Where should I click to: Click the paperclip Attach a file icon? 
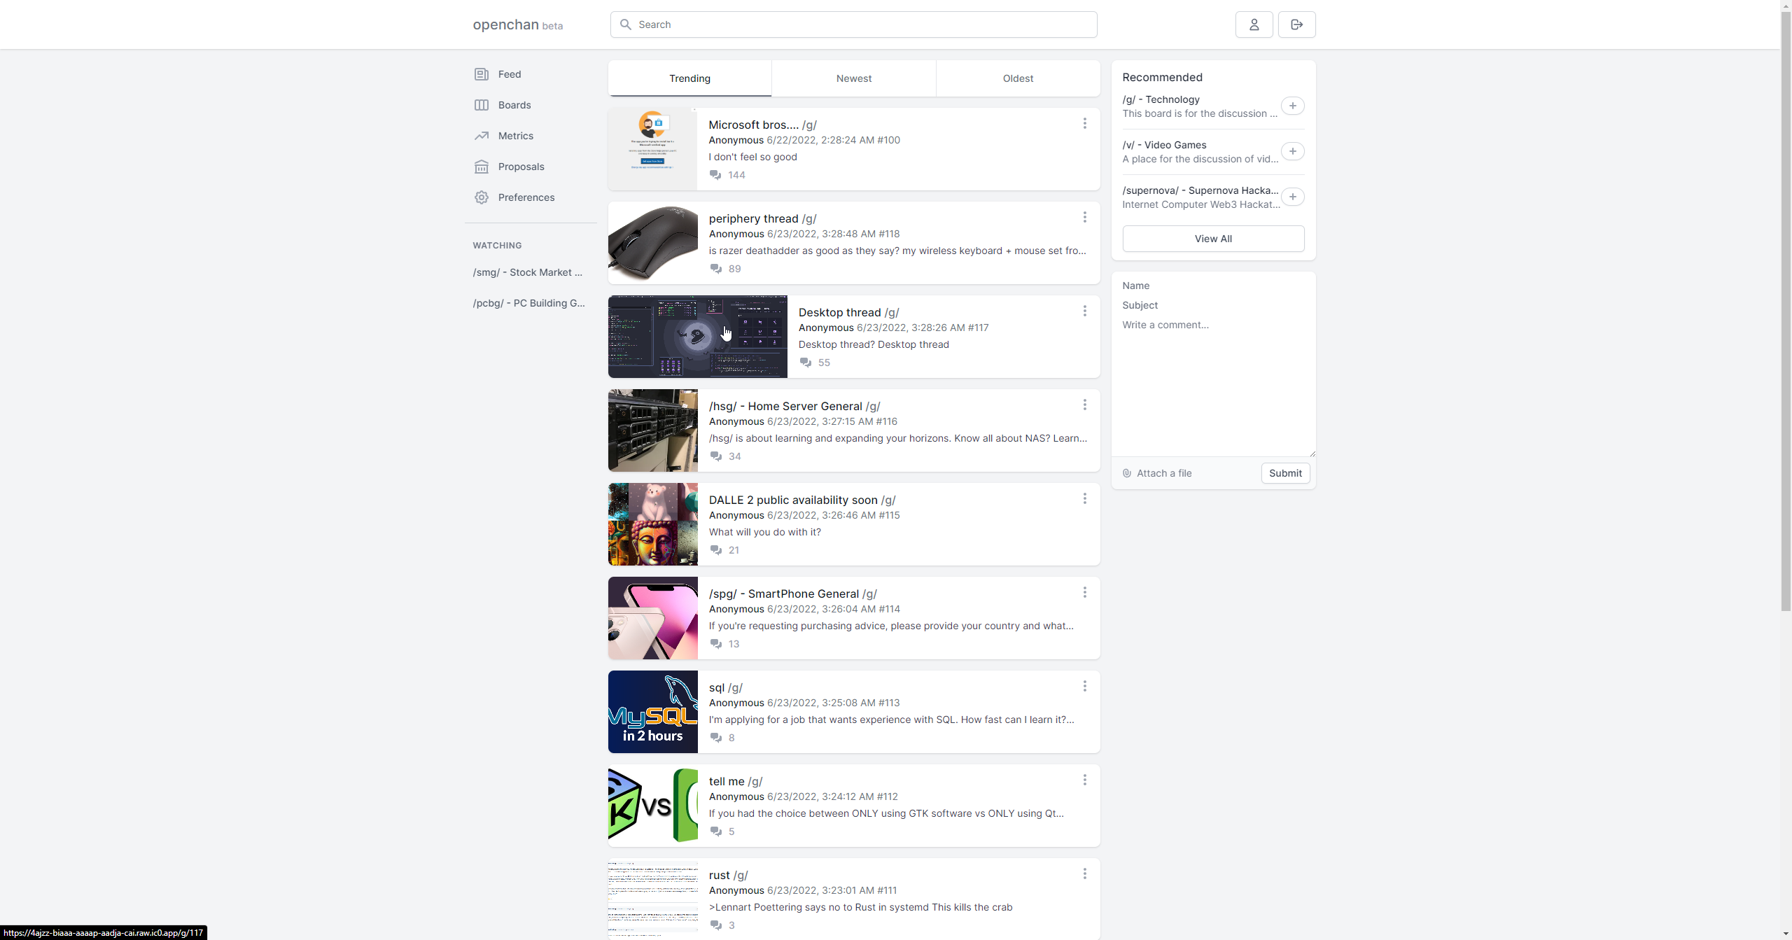coord(1127,473)
